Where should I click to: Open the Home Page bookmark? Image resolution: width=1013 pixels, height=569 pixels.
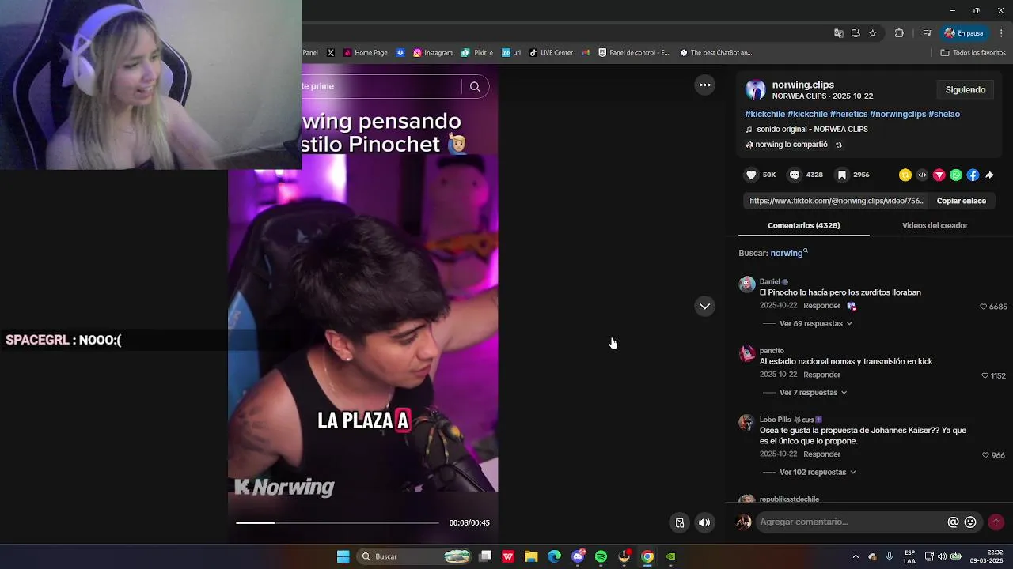pos(366,53)
